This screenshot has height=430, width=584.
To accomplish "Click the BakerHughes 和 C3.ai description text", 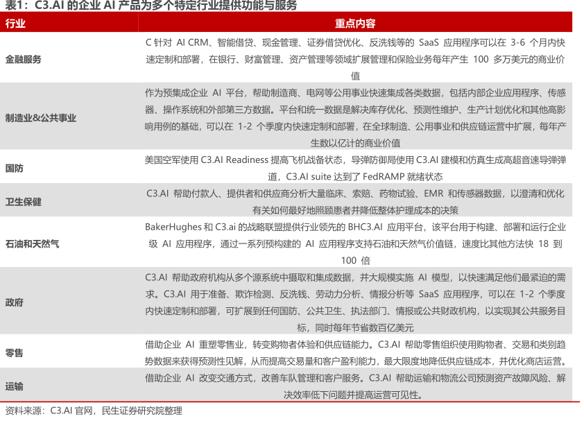I will pyautogui.click(x=355, y=243).
